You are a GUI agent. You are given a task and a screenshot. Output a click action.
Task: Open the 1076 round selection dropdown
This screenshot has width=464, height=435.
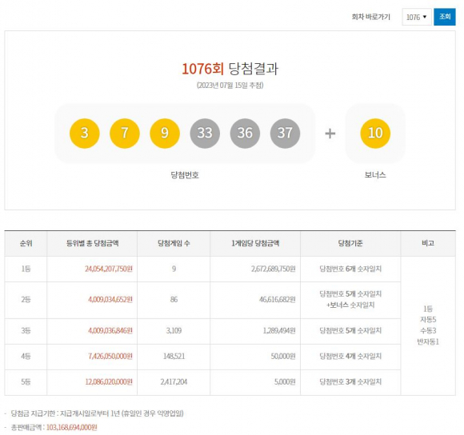(x=417, y=17)
